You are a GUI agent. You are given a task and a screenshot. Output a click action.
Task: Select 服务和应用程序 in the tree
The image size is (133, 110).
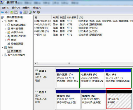pos(15,55)
